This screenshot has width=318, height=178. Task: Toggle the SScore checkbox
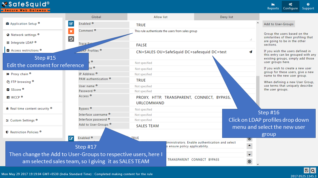8,90
